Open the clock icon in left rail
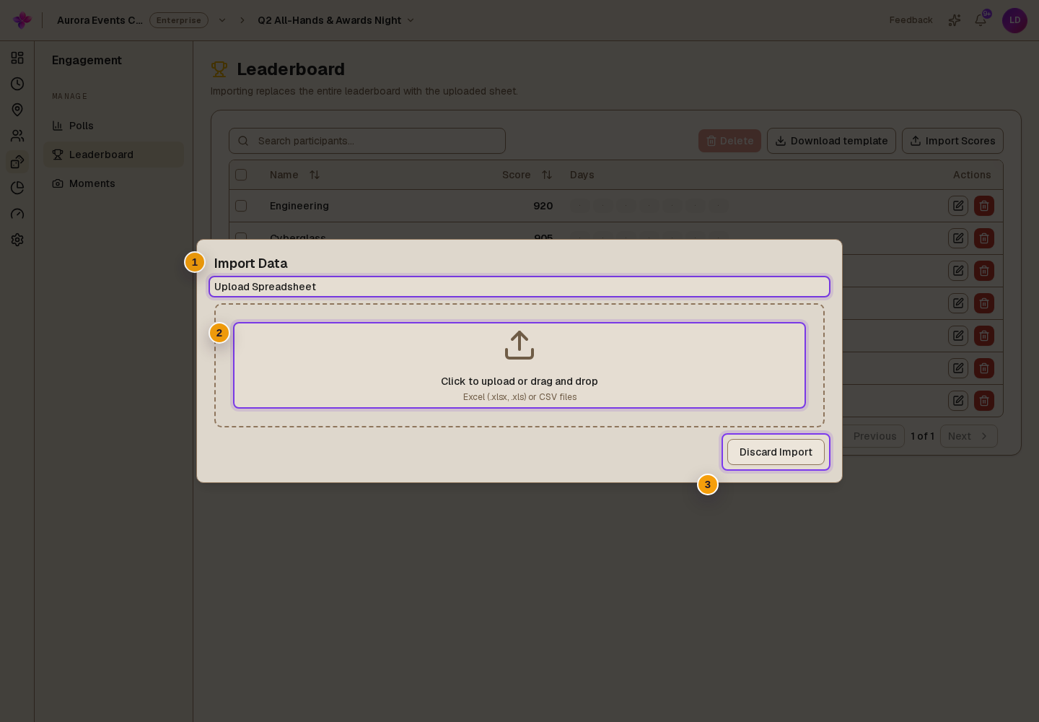The image size is (1039, 722). point(17,84)
